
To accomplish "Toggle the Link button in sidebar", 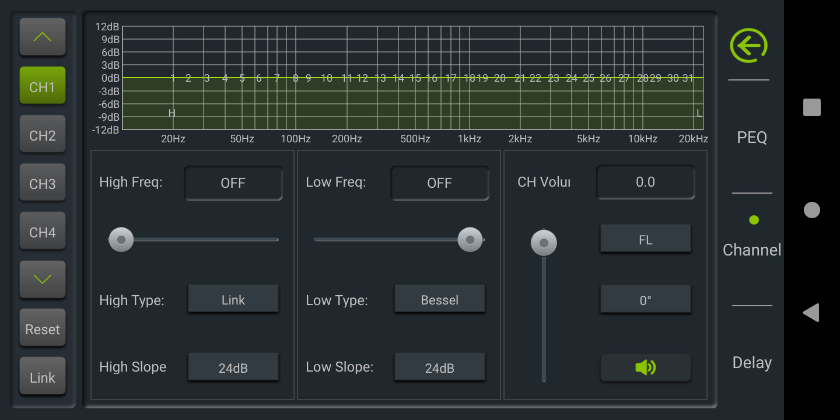I will [43, 377].
